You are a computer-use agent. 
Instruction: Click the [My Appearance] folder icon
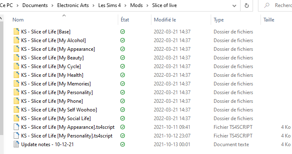point(17,49)
